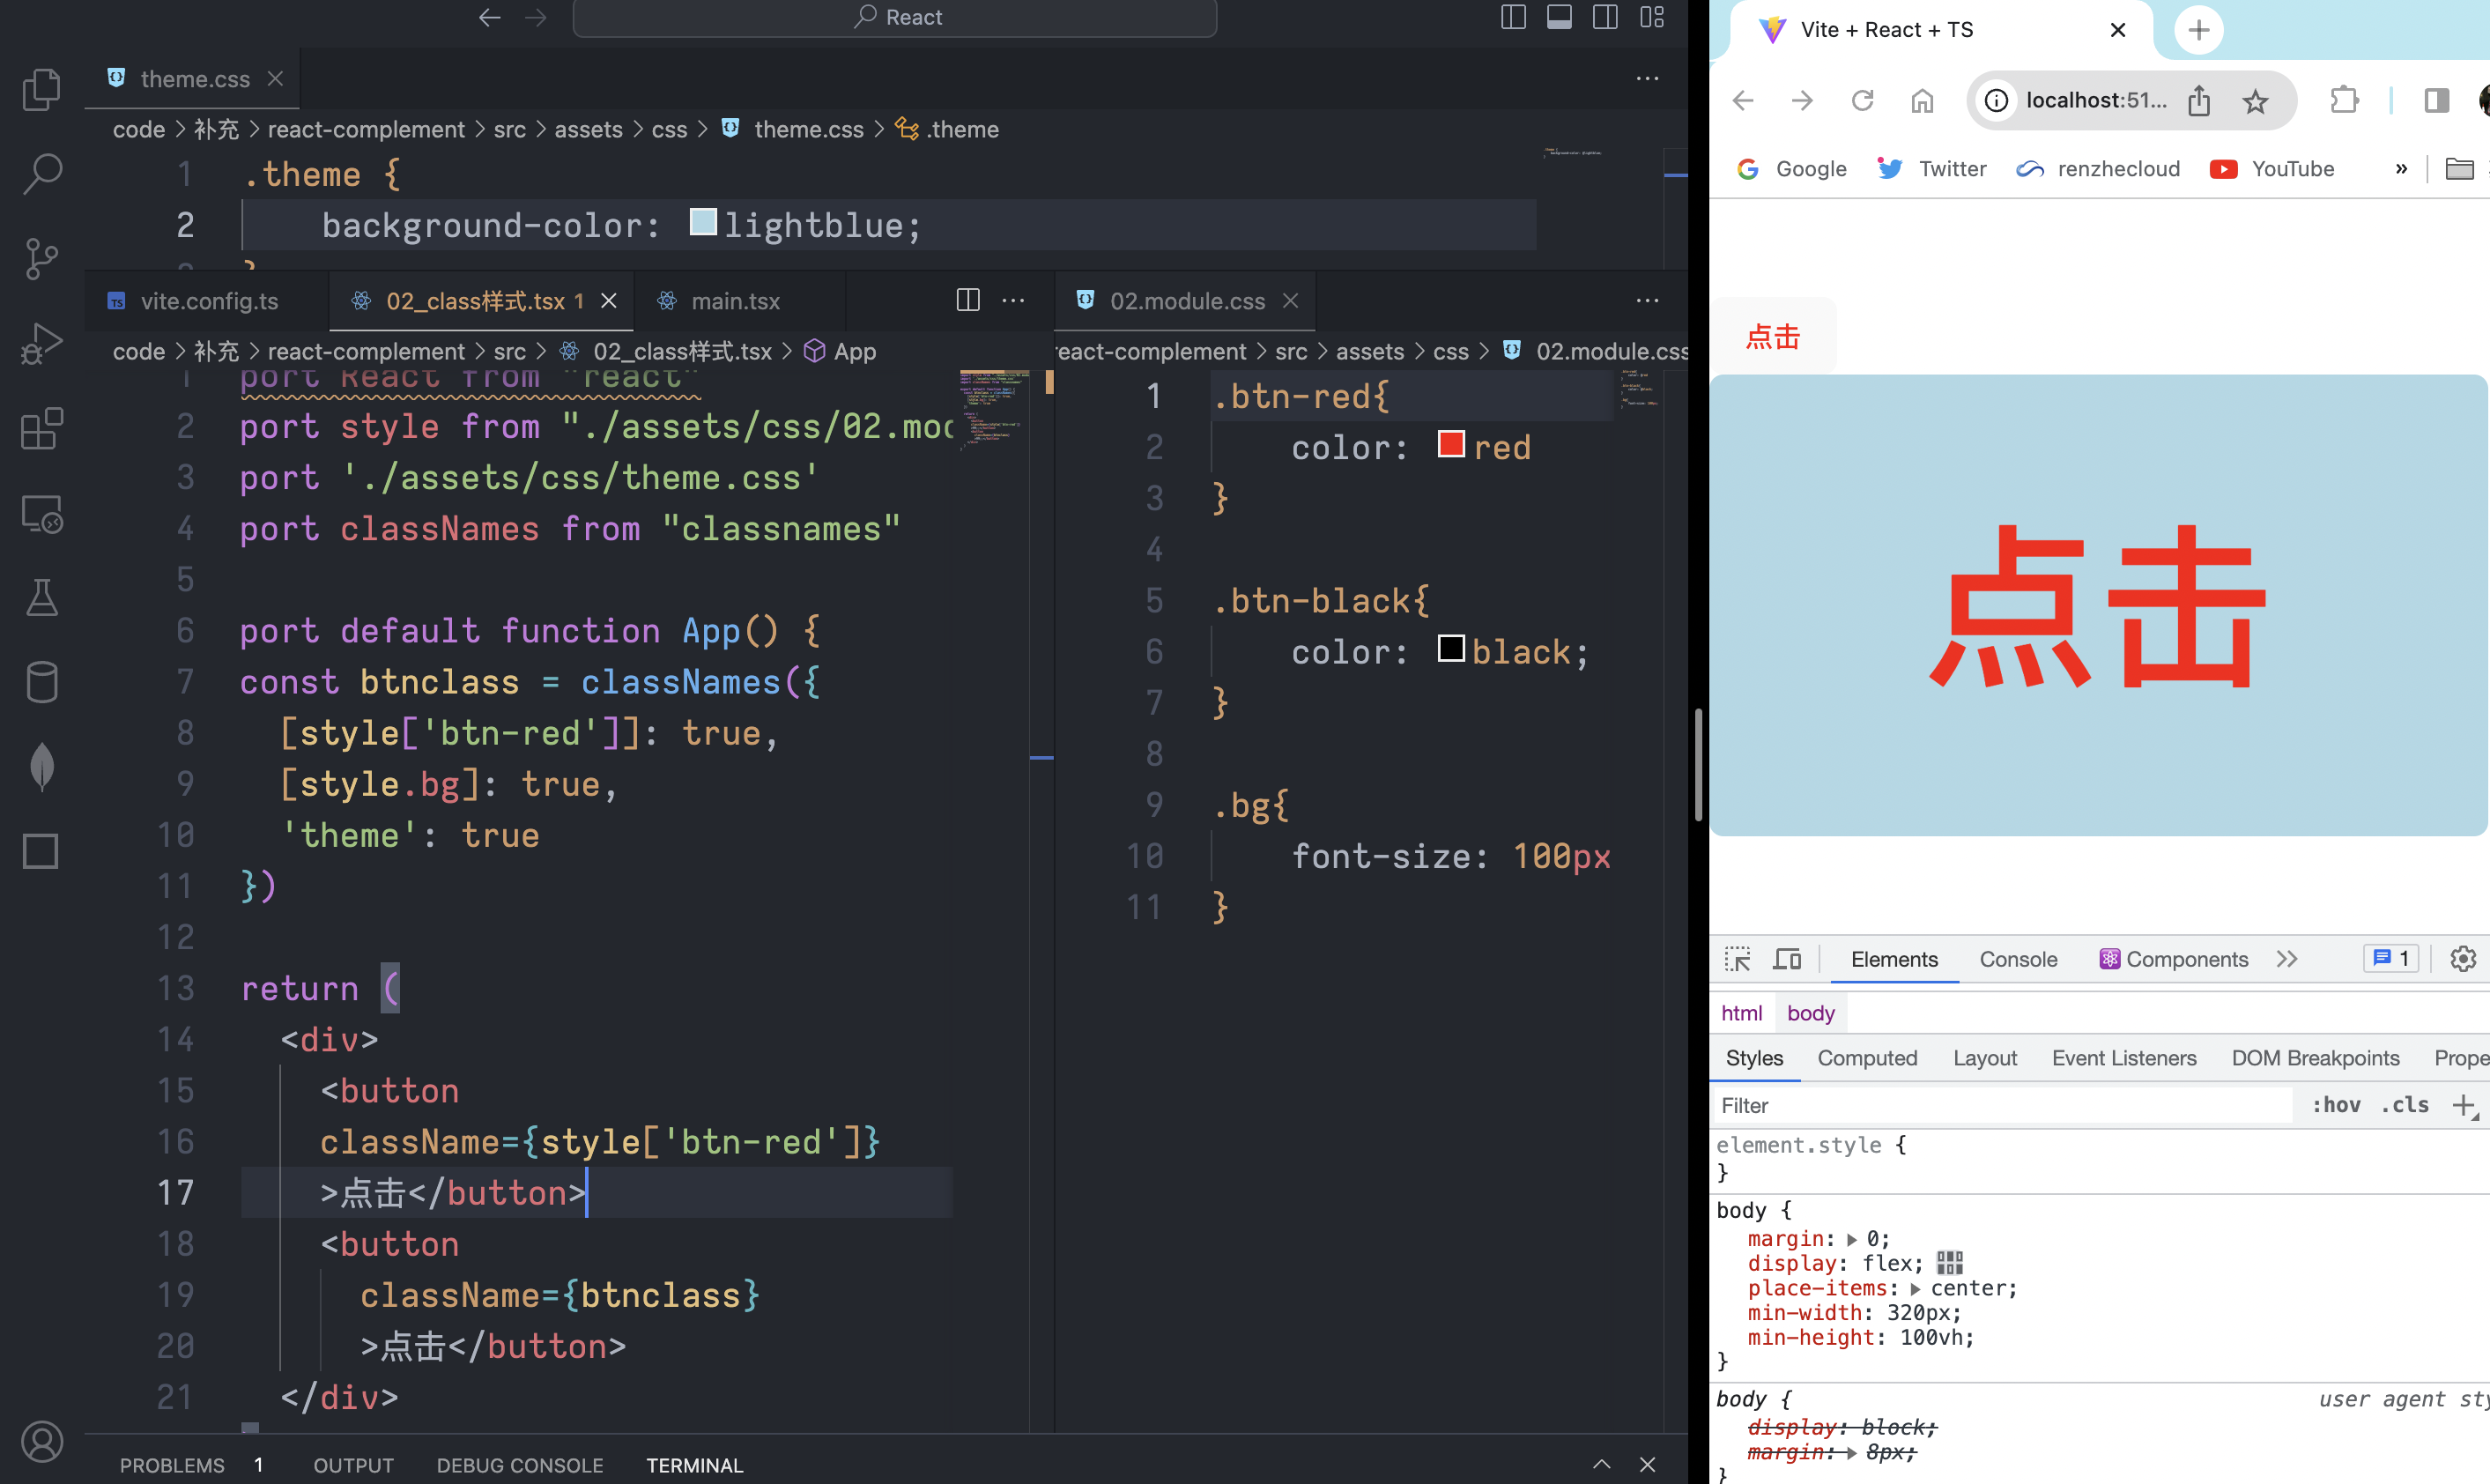Viewport: 2490px width, 1484px height.
Task: Open the DEBUG CONSOLE panel tab
Action: 520,1465
